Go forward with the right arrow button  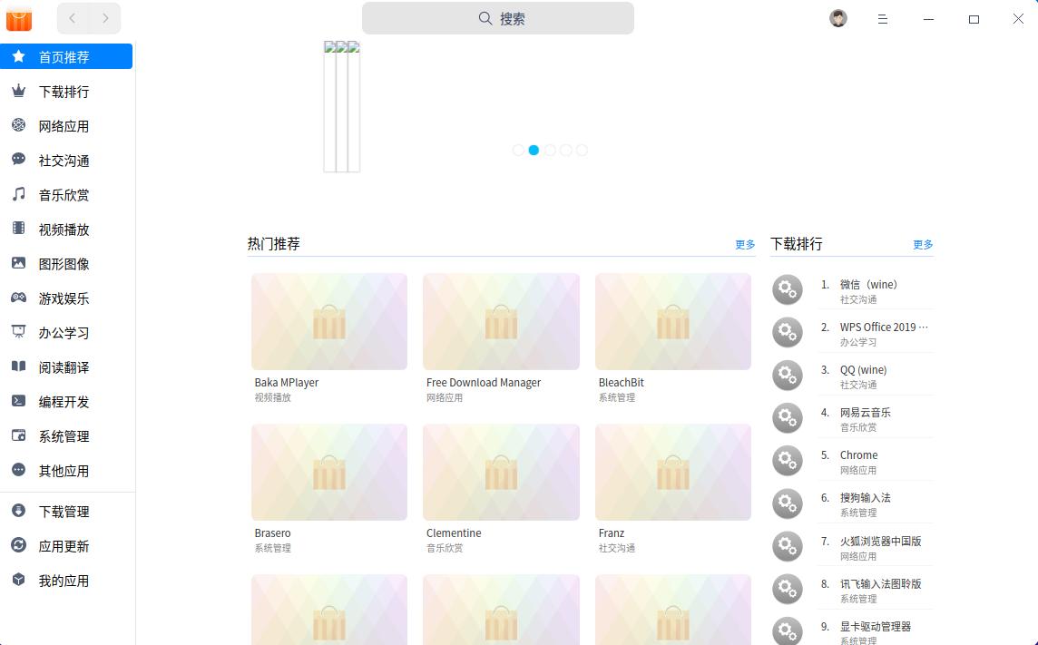(105, 18)
